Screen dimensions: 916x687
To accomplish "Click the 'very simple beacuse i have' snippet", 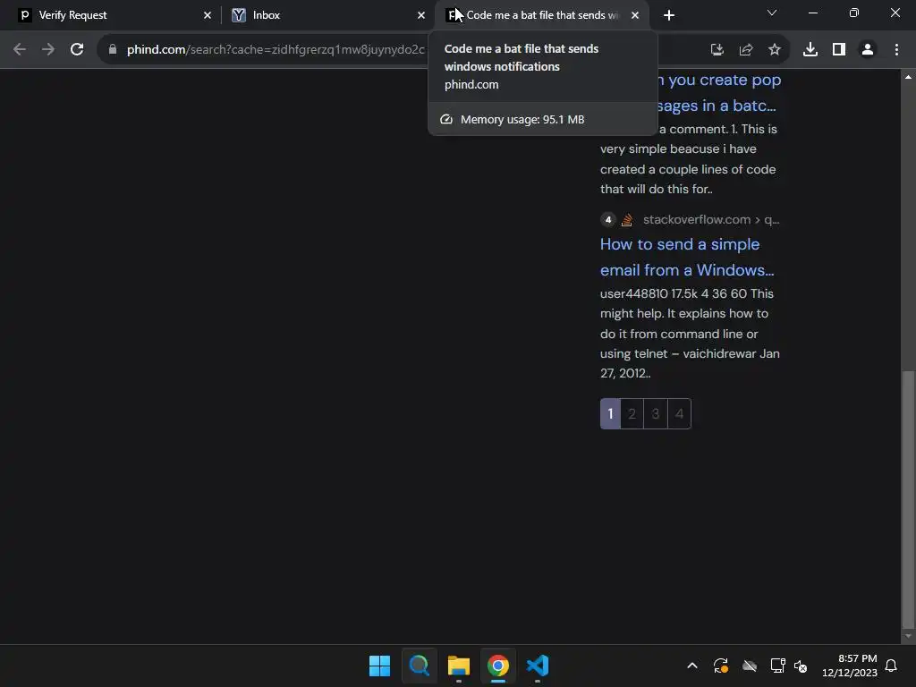I will (x=678, y=149).
